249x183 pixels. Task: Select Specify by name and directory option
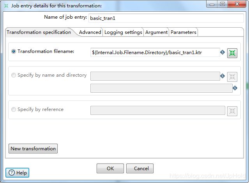click(x=14, y=75)
